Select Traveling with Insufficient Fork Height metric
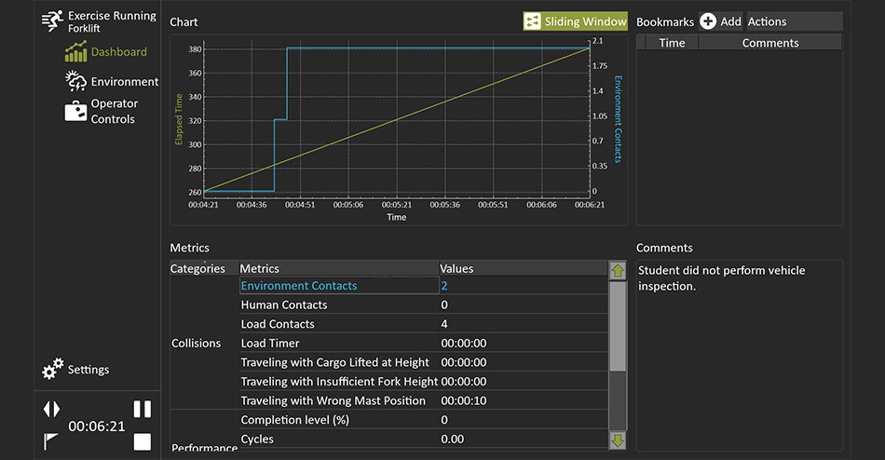The image size is (885, 460). (x=339, y=382)
